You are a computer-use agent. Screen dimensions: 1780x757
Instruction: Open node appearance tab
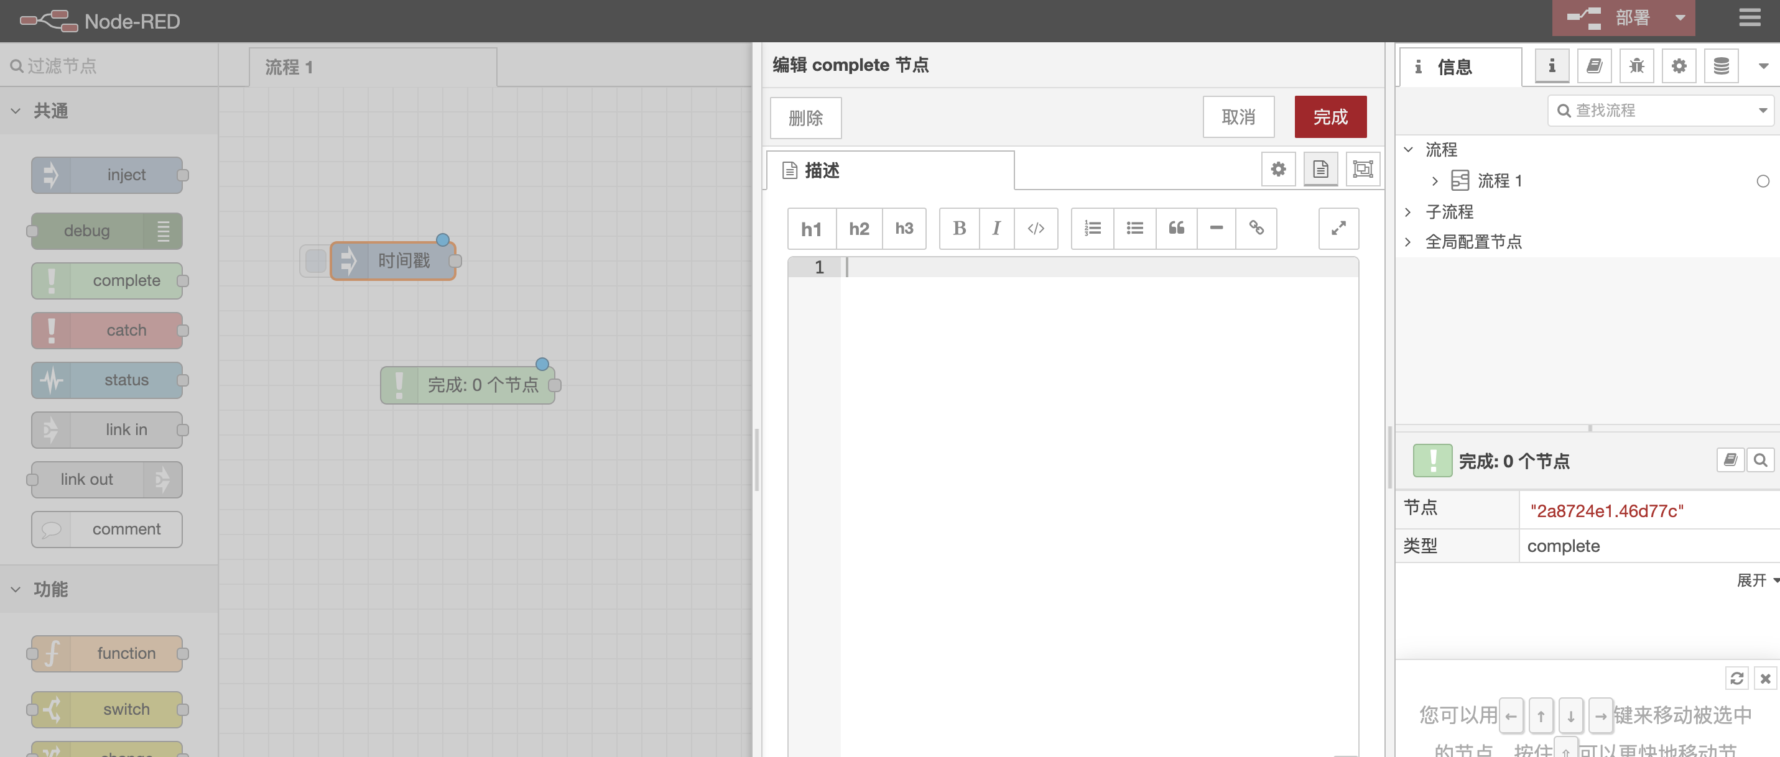[1363, 169]
